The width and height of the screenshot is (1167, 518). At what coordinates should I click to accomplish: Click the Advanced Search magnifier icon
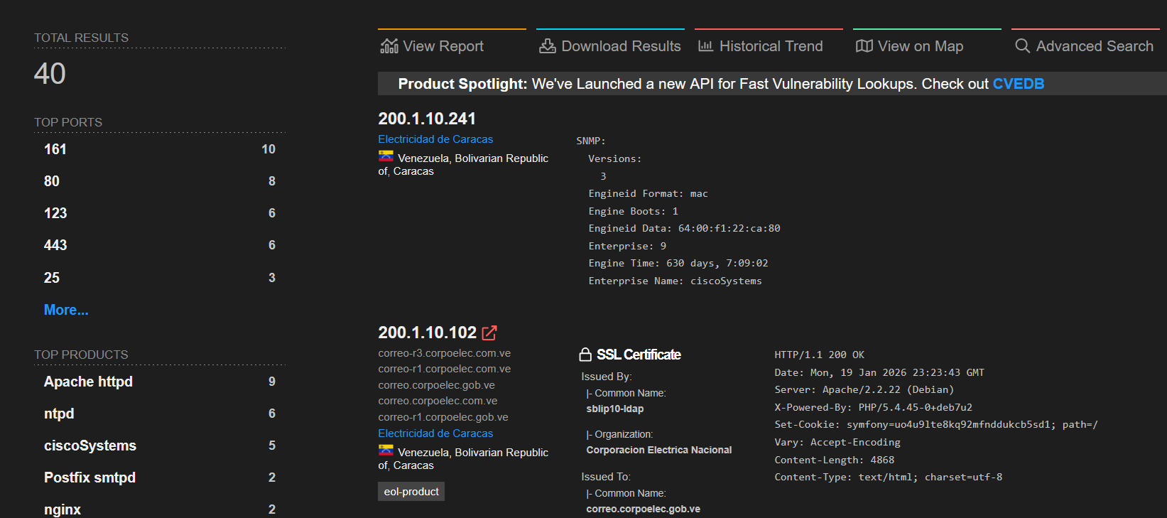click(1023, 46)
